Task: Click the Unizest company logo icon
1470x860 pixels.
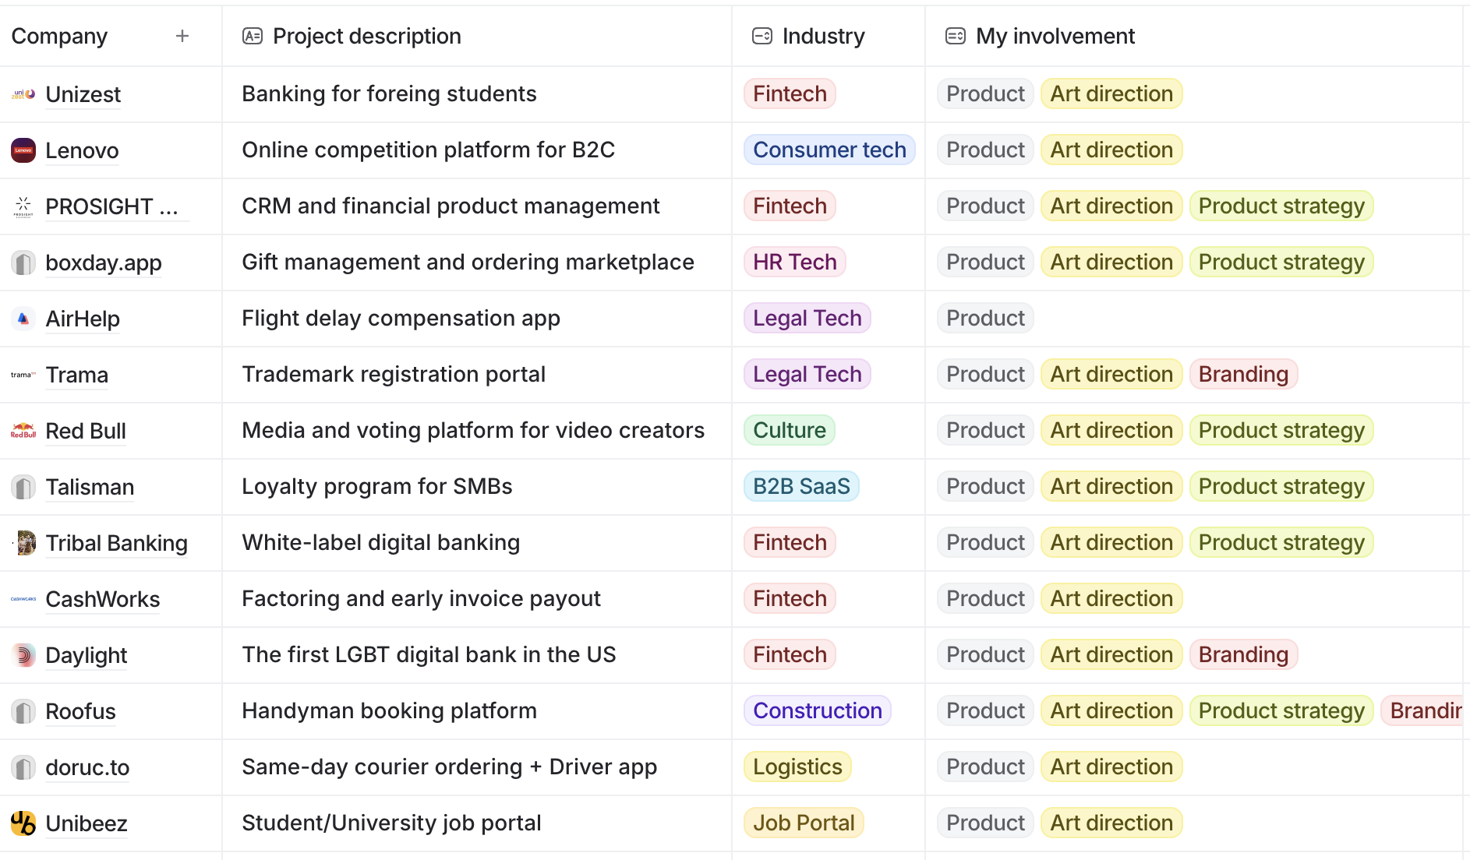Action: (x=23, y=94)
